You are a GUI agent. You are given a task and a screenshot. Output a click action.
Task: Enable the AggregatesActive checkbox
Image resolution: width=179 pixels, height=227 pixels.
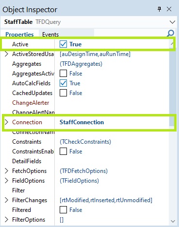point(63,74)
